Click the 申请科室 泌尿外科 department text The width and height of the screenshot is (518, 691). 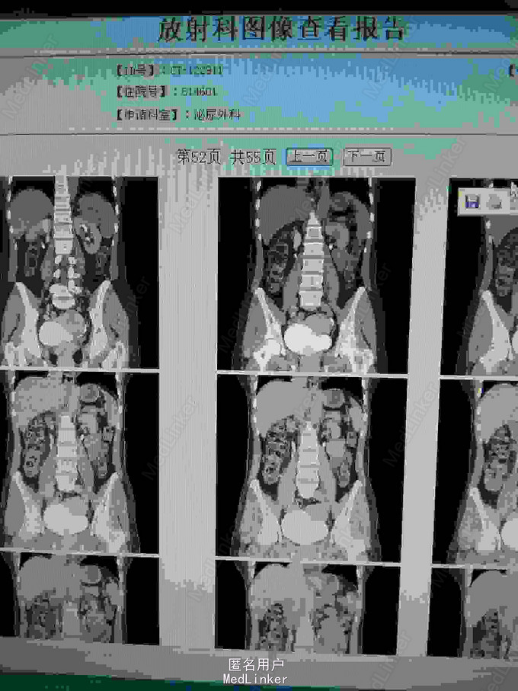click(217, 115)
